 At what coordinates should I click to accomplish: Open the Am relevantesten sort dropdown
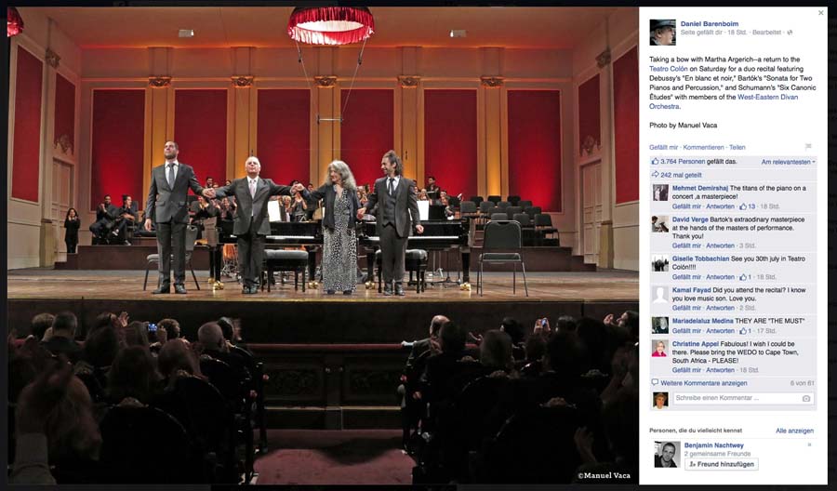tap(788, 162)
